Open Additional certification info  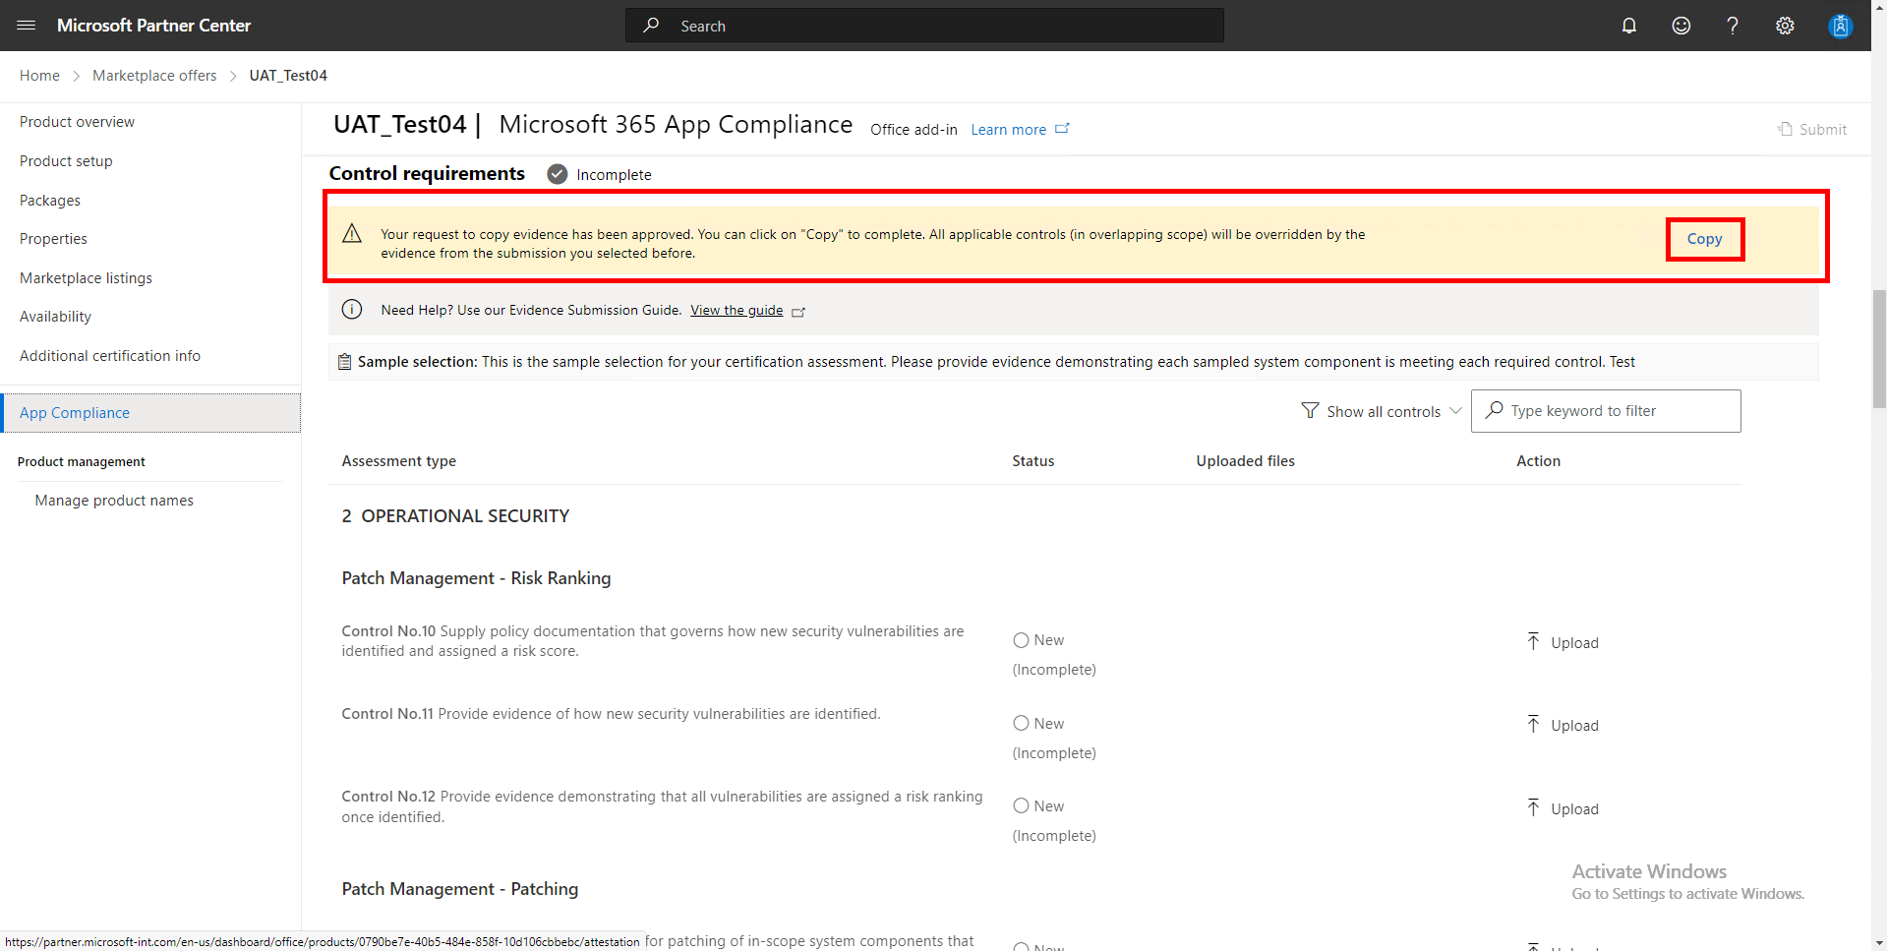click(110, 356)
